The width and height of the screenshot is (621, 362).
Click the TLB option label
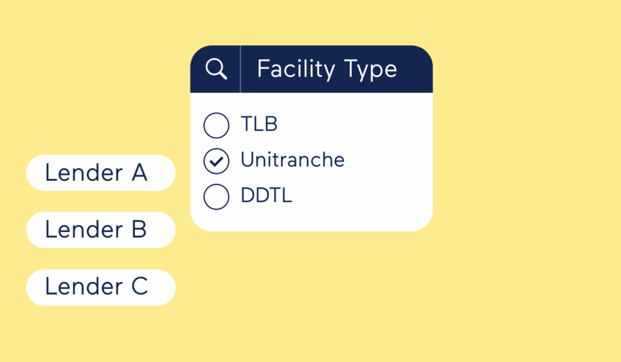[259, 124]
